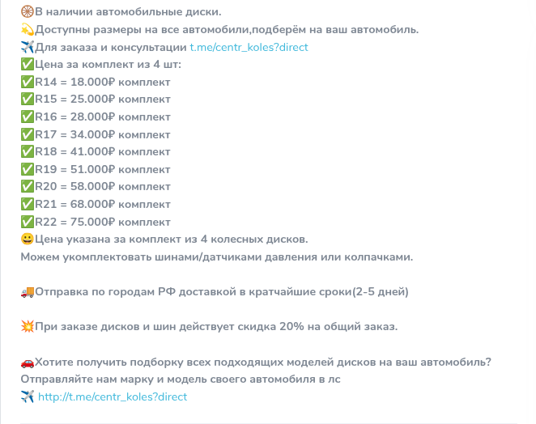Open the t.me/centr_koles?direct link after 'консультации'
This screenshot has width=536, height=424.
tap(249, 48)
